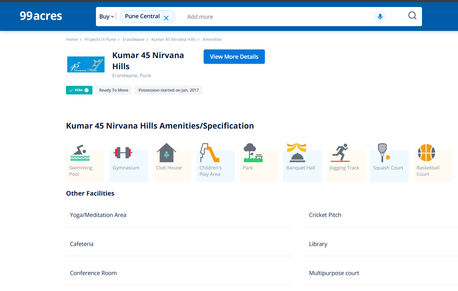
Task: Click the 99acres logo
Action: click(x=41, y=16)
